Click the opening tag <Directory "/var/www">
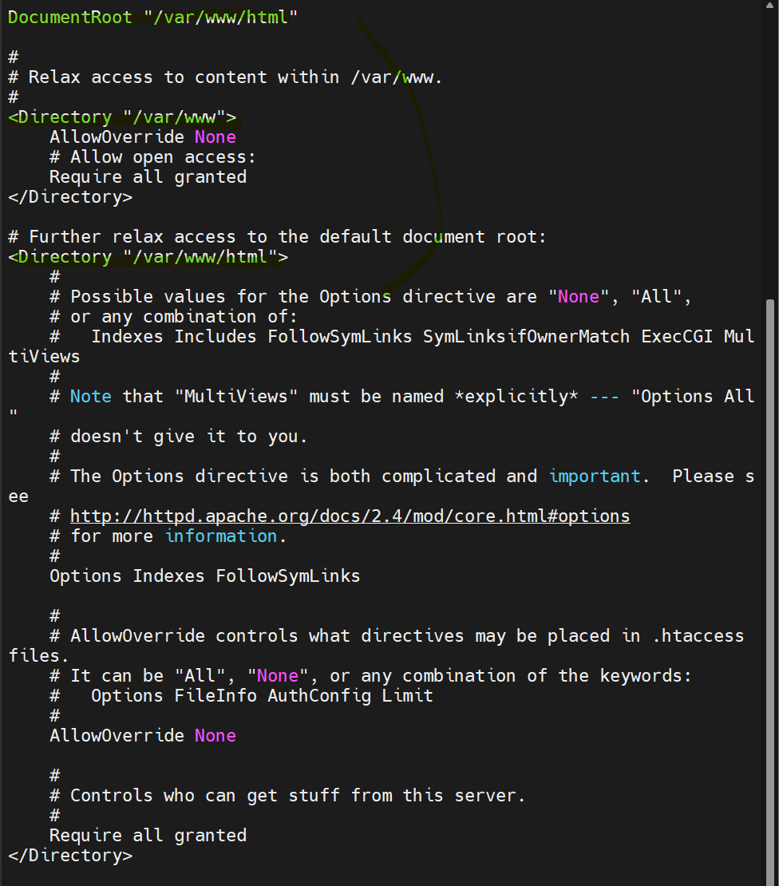 pos(122,117)
